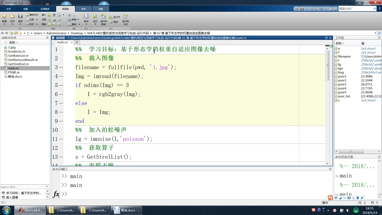Open the address bar path history dropdown
This screenshot has height=215, width=382.
tap(375, 33)
